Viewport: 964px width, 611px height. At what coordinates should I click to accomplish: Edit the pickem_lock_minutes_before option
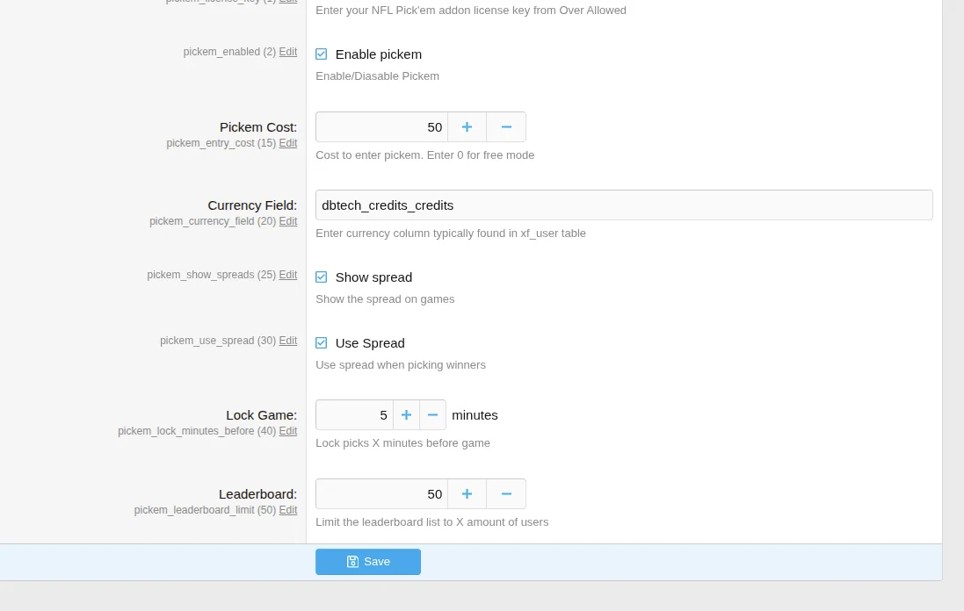tap(288, 431)
